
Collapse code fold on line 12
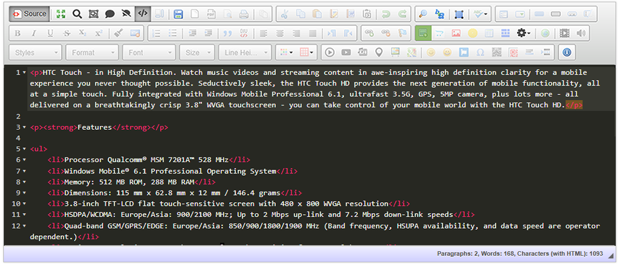(x=24, y=226)
